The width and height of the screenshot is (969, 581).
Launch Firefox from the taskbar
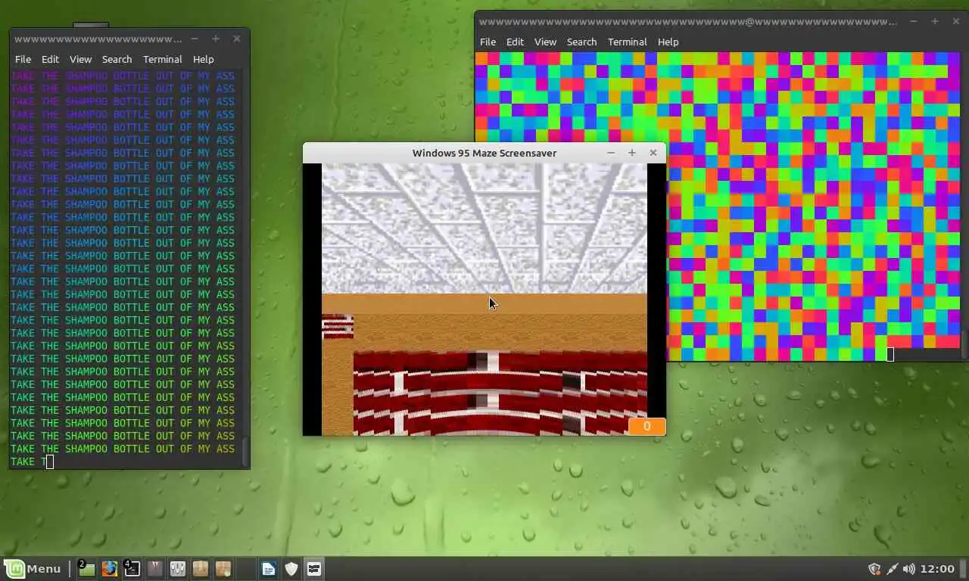tap(110, 569)
